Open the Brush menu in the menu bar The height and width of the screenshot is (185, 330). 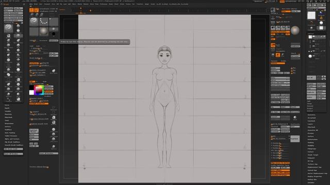tap(36, 4)
